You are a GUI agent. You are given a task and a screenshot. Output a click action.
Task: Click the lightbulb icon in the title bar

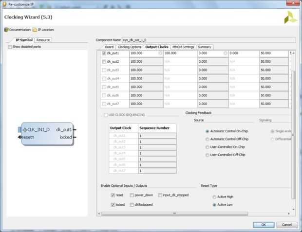pyautogui.click(x=4, y=4)
